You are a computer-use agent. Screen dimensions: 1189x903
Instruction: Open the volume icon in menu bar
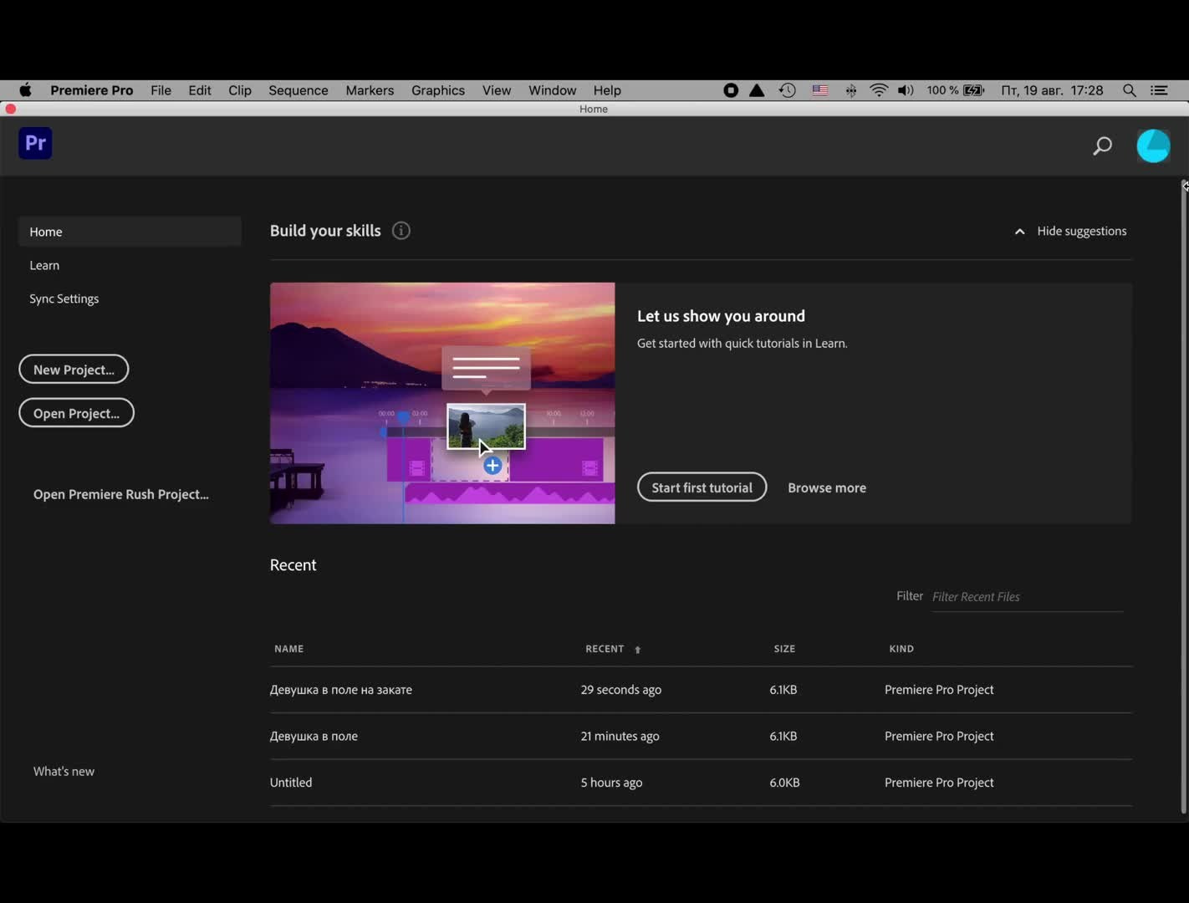click(x=906, y=90)
